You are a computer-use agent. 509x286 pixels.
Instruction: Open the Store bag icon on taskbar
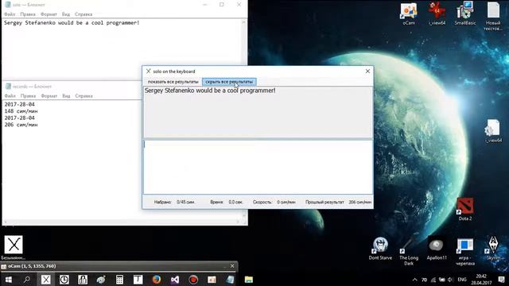click(x=83, y=280)
